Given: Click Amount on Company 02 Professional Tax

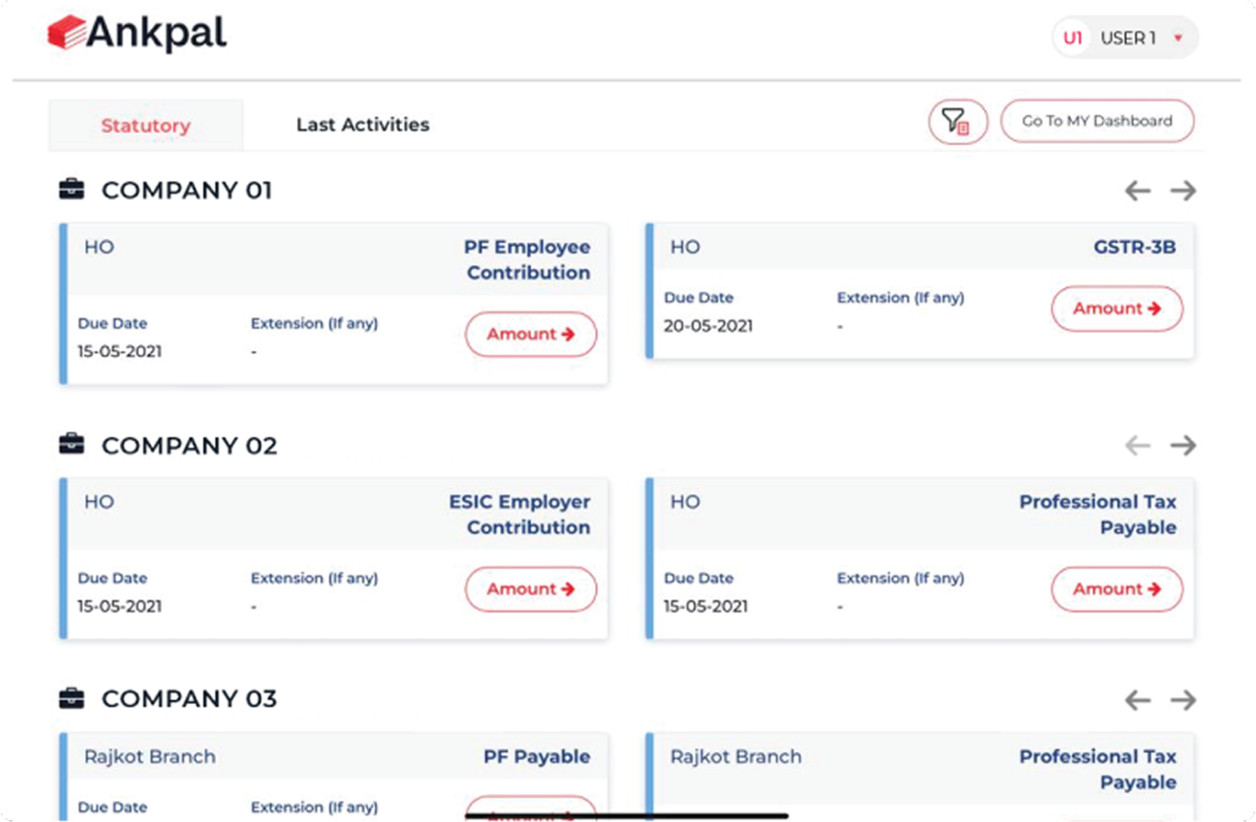Looking at the screenshot, I should 1117,589.
